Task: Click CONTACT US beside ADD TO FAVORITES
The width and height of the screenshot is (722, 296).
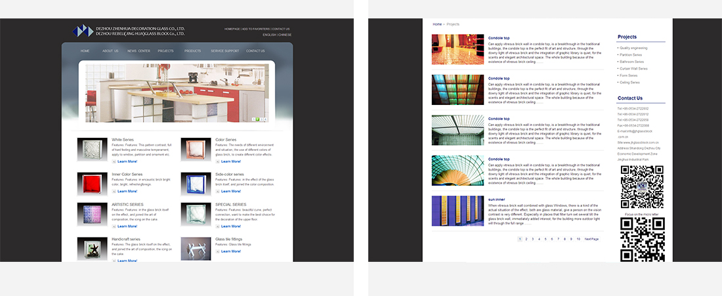Action: pos(280,29)
